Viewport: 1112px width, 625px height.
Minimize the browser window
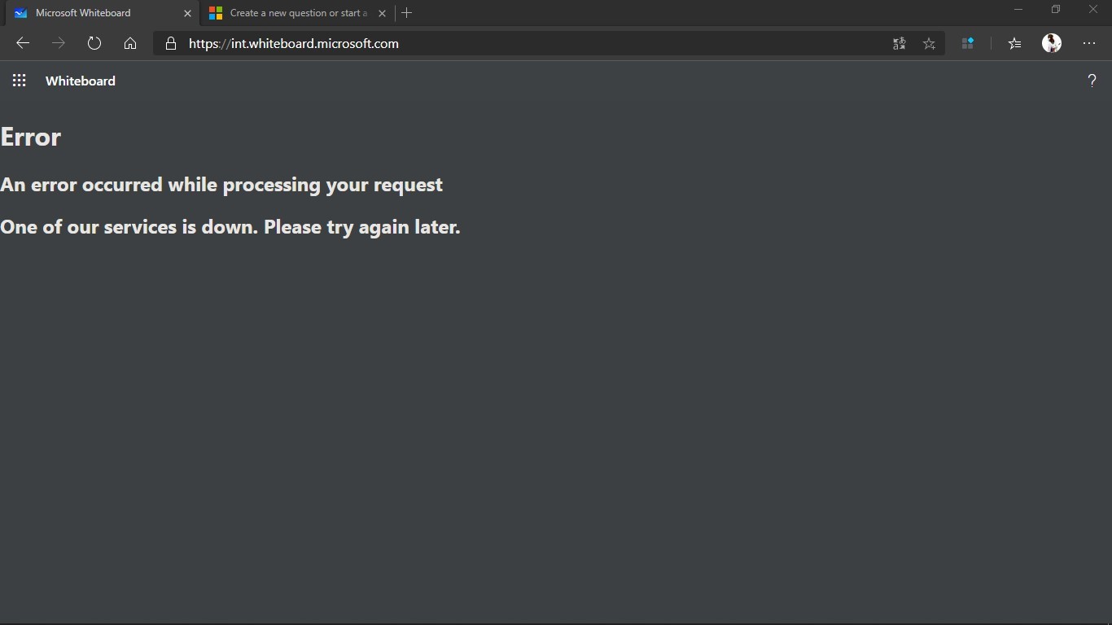coord(1018,10)
